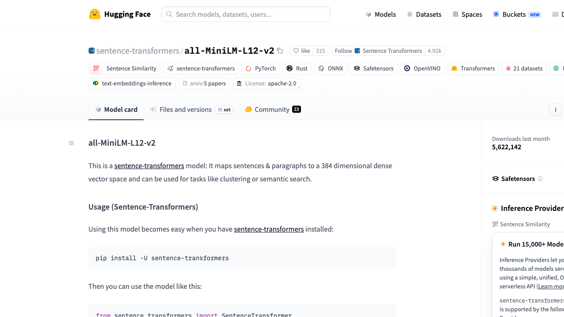This screenshot has height=317, width=564.
Task: Open Buckets in top navigation
Action: click(x=517, y=14)
